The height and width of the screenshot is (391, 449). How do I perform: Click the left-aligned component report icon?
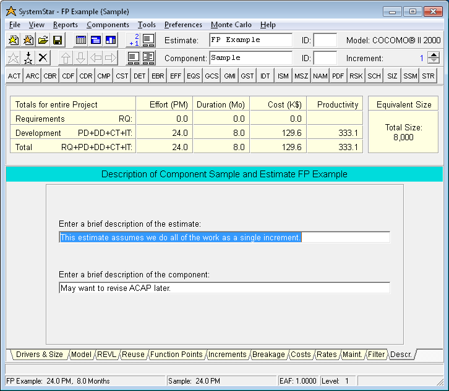(x=134, y=58)
